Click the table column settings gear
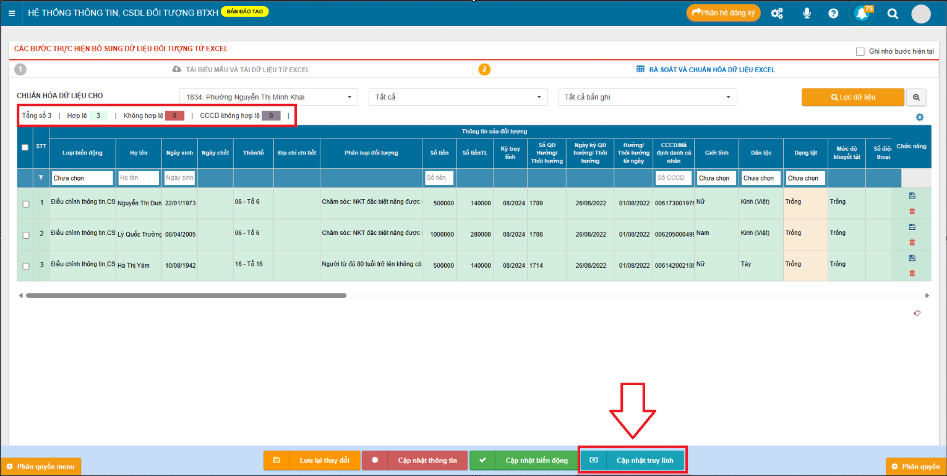 (x=919, y=117)
